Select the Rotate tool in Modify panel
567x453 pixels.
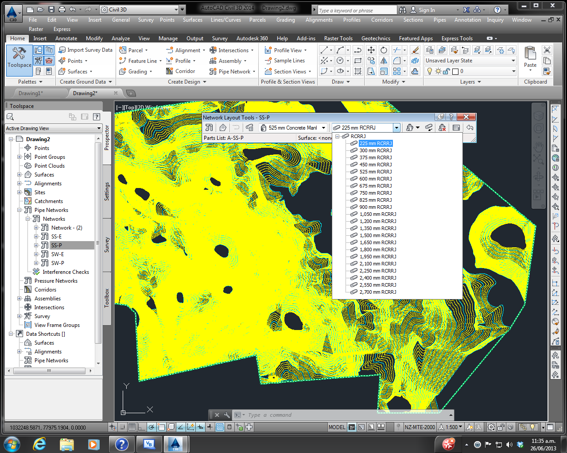[x=384, y=50]
